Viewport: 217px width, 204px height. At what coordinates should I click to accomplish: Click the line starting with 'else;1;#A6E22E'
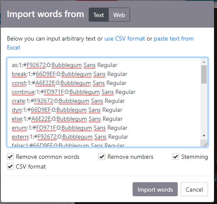coord(67,119)
